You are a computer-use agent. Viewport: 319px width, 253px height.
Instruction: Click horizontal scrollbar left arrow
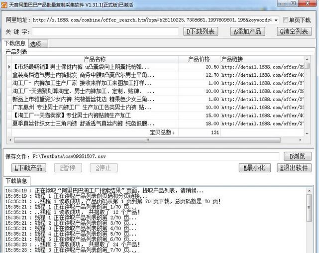[x=10, y=140]
